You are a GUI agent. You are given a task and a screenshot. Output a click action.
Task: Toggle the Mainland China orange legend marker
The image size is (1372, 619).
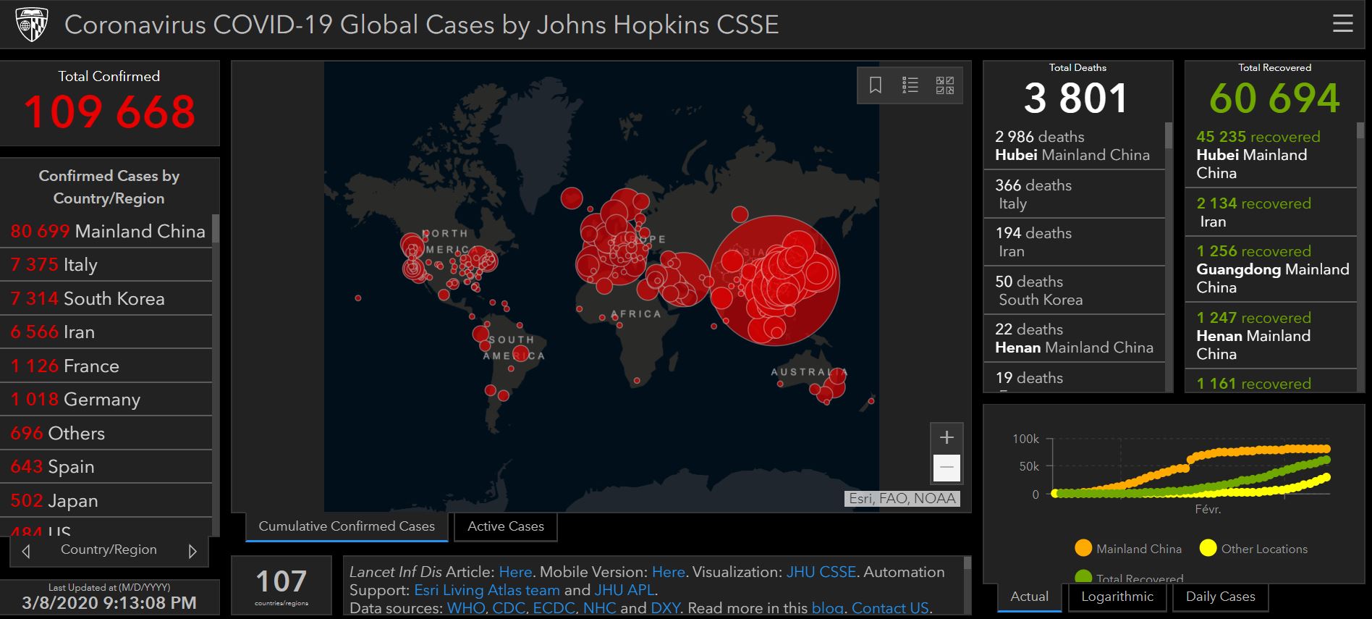[1083, 548]
